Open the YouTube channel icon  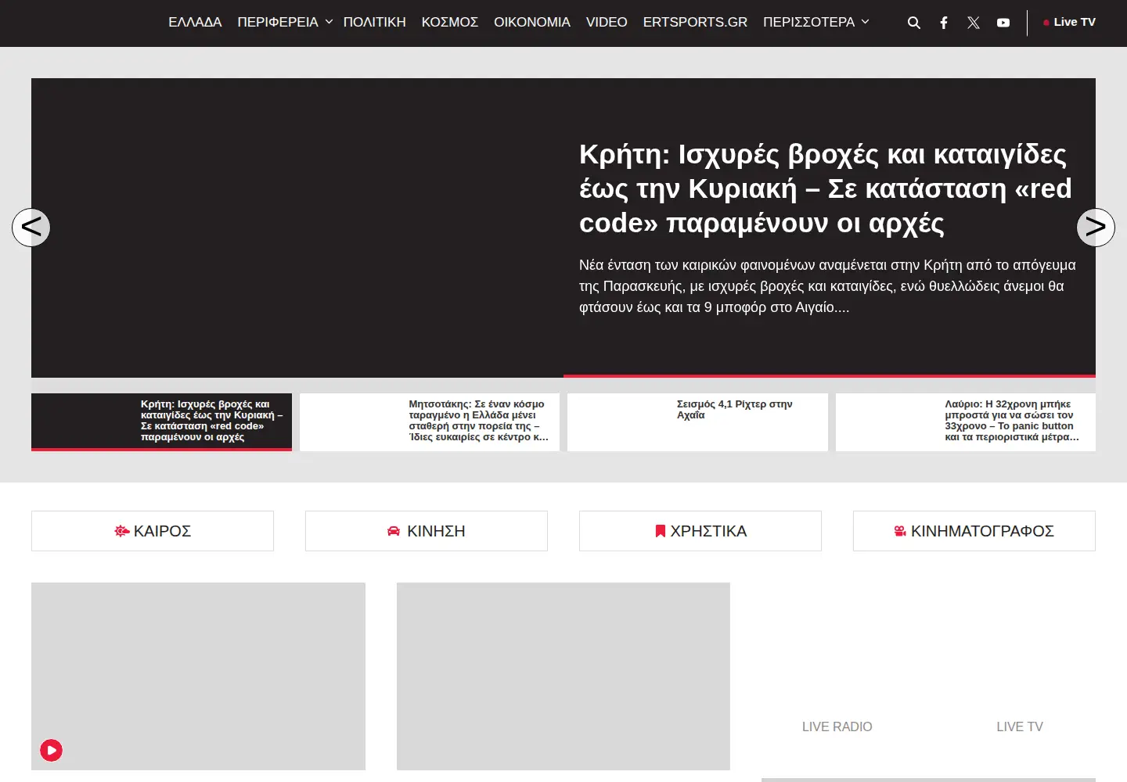(1003, 23)
